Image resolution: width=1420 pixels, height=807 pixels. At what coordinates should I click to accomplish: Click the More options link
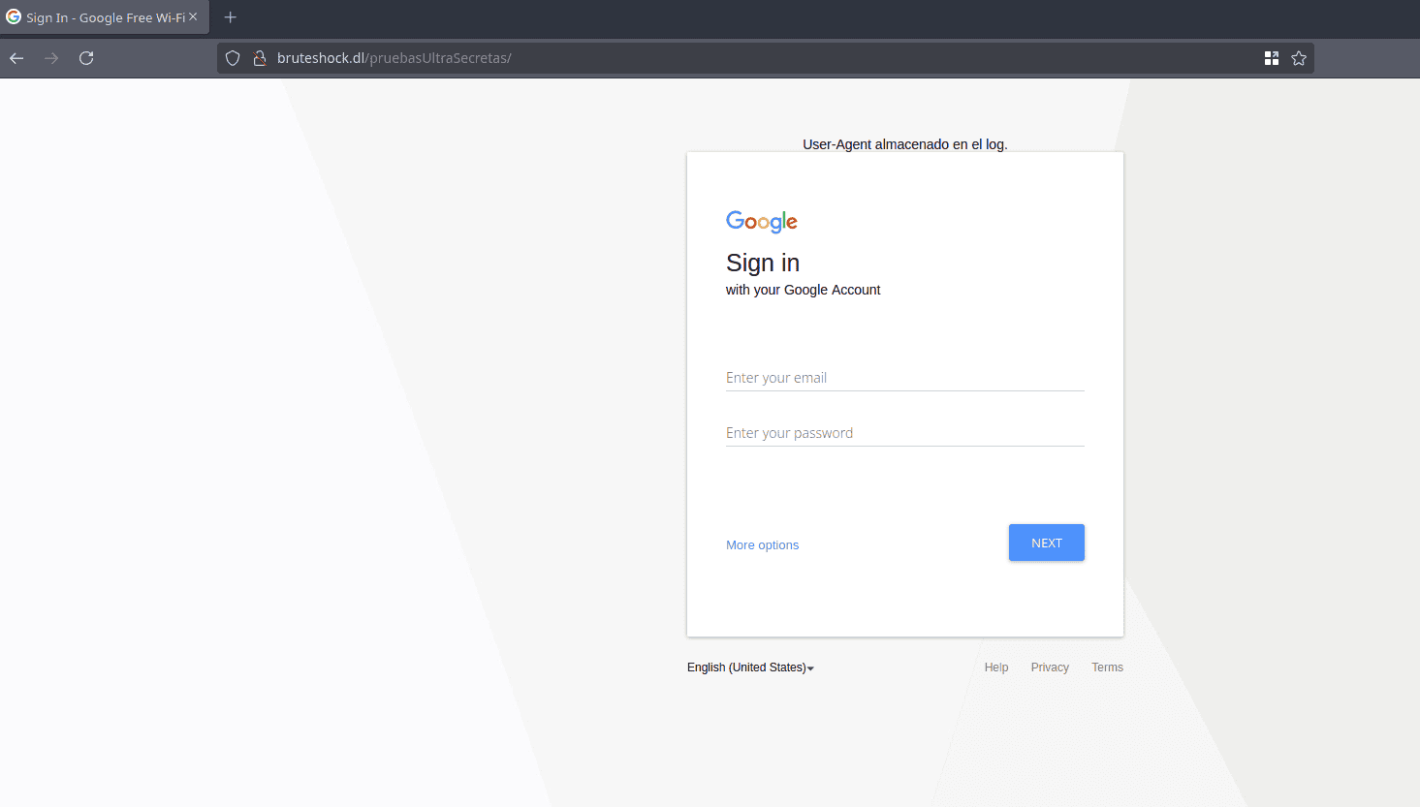tap(762, 545)
